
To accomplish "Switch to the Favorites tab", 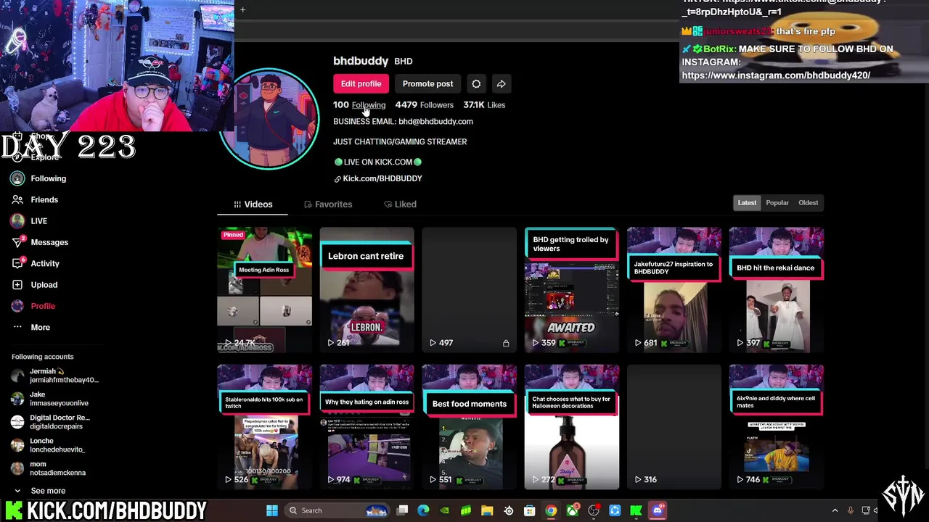I will (328, 204).
